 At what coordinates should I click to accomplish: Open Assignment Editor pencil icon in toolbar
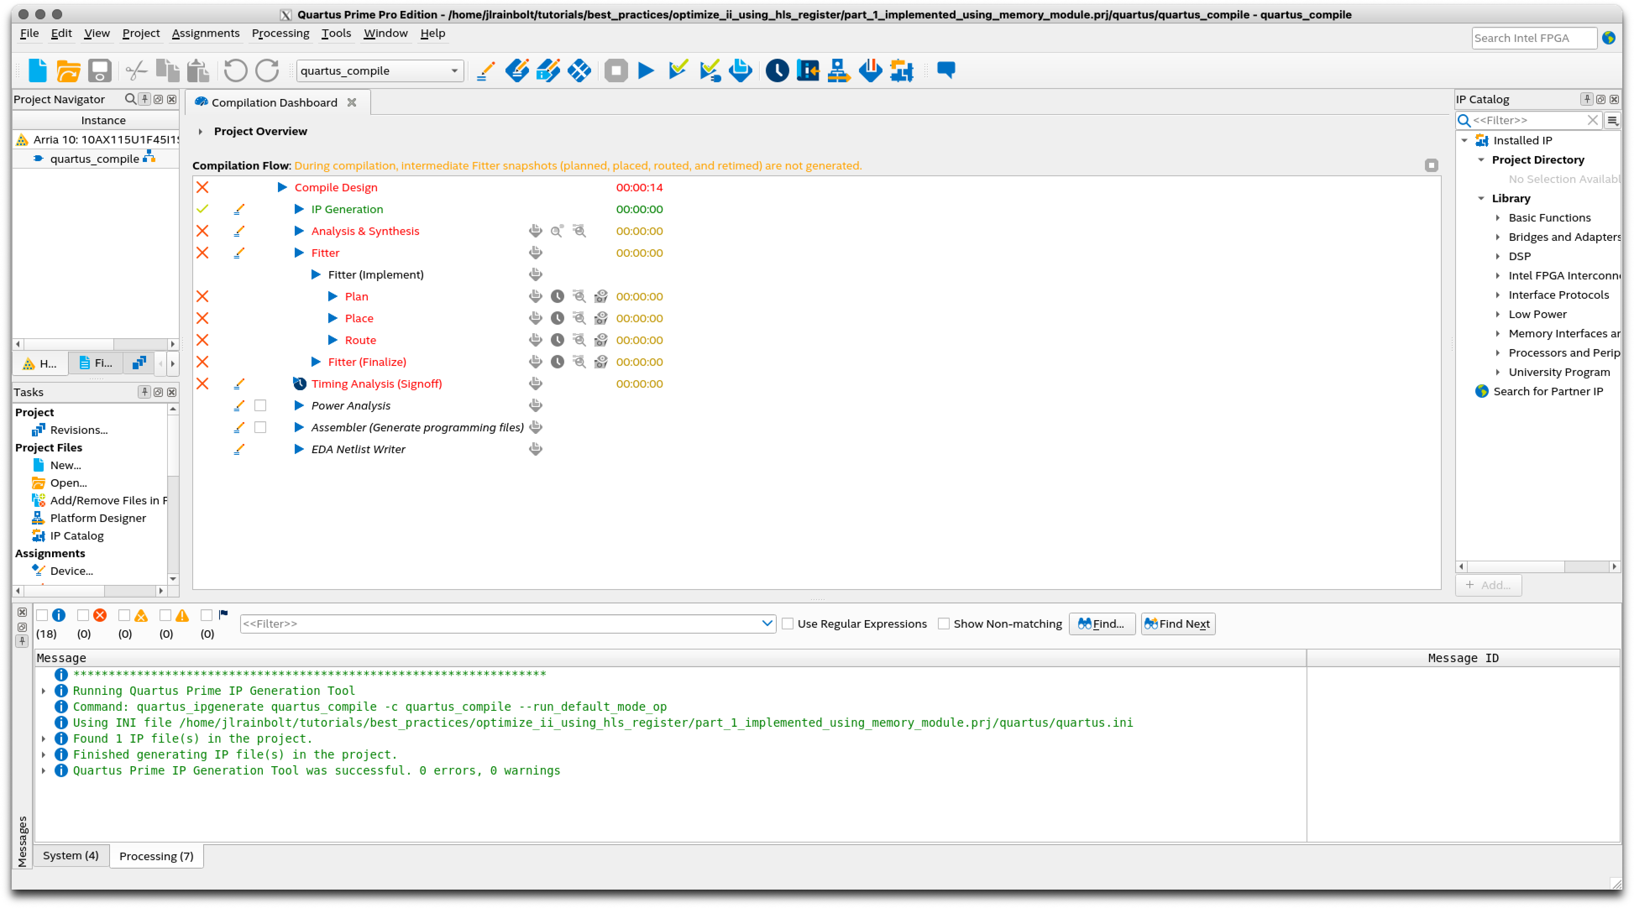coord(485,70)
